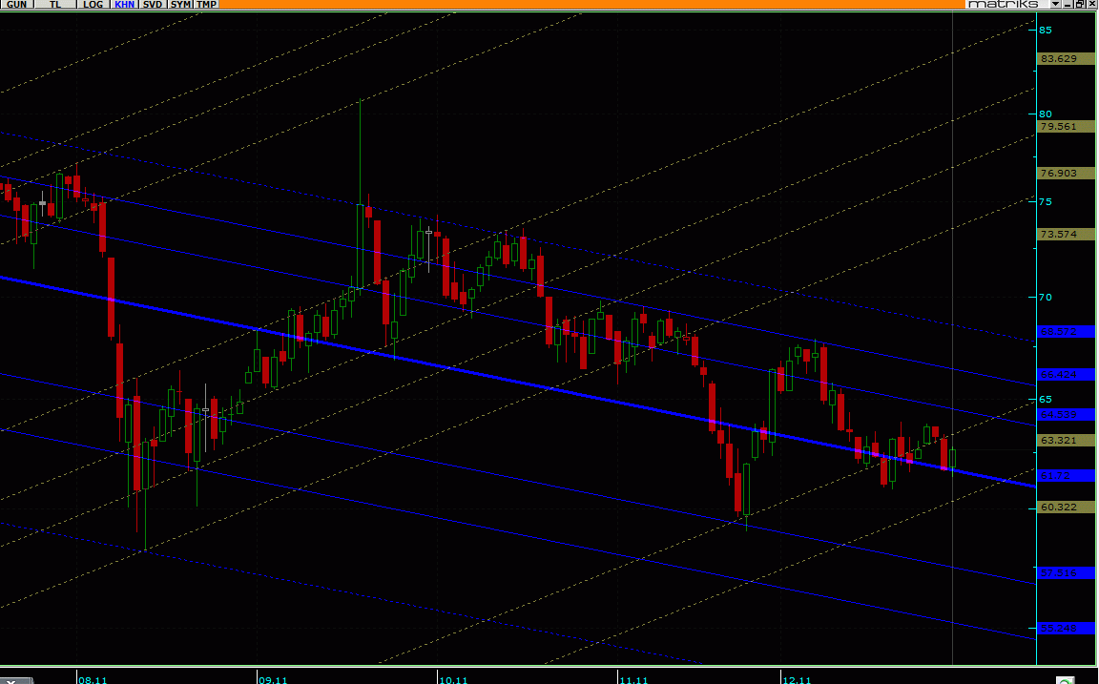The width and height of the screenshot is (1099, 684).
Task: Click the 10.11 date marker
Action: 453,680
